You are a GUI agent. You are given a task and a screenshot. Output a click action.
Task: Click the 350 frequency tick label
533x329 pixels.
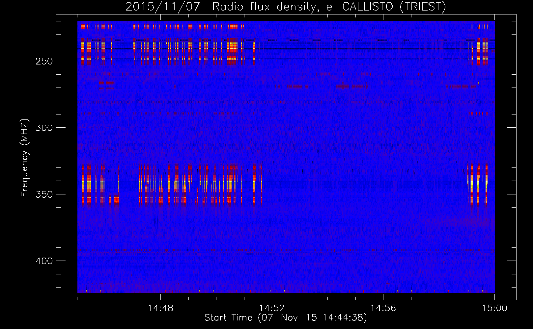point(44,194)
